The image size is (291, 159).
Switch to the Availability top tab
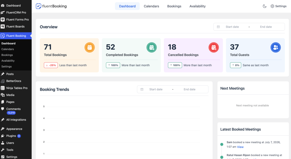[198, 6]
